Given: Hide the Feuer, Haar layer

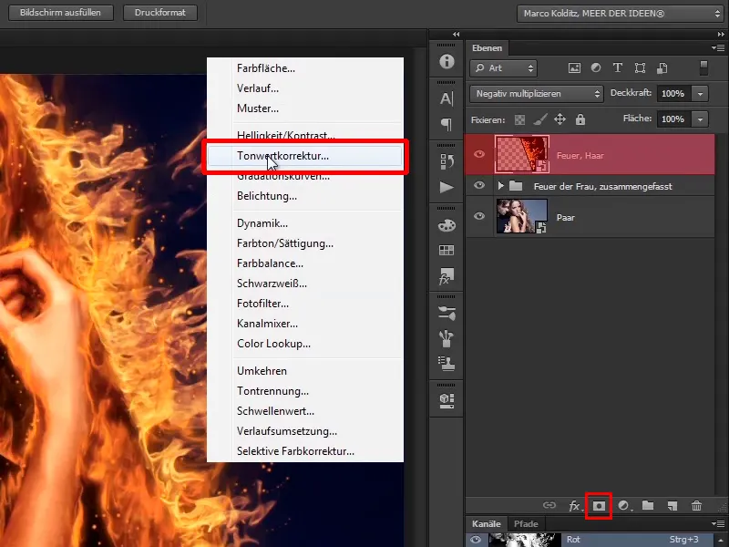Looking at the screenshot, I should (479, 154).
